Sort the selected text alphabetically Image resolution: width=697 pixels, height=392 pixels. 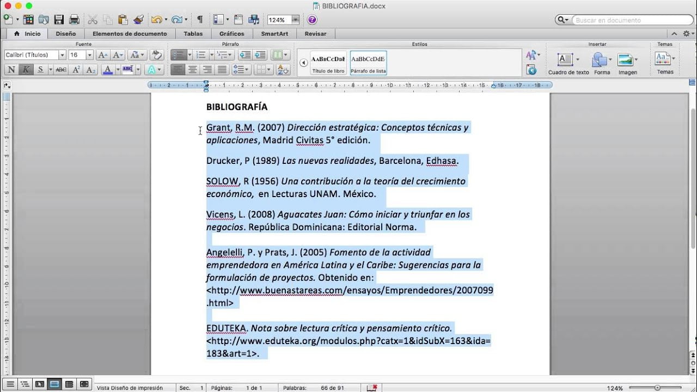pyautogui.click(x=283, y=70)
